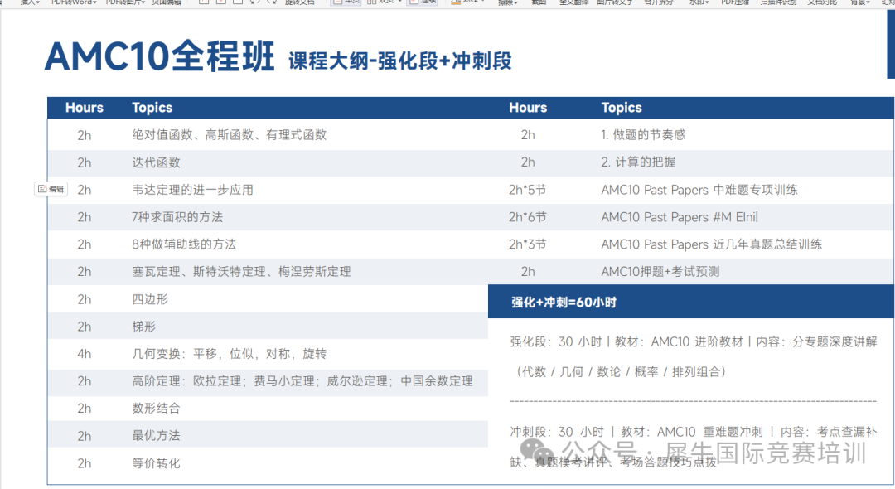Screen dimensions: 895x489
Task: Switch to 单页 single-page view
Action: 346,2
